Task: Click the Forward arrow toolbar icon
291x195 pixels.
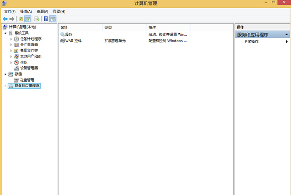Action: (x=12, y=19)
